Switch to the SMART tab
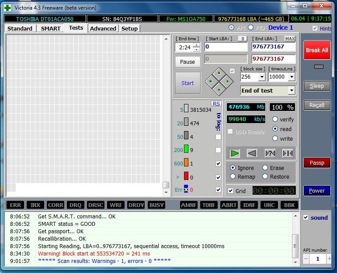Screen dimensions: 337x273 tap(51, 28)
